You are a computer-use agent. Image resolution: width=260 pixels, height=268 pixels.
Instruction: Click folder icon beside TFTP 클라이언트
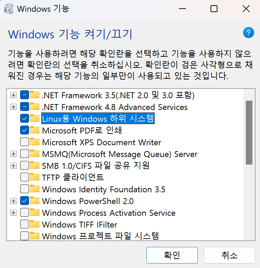tap(35, 177)
